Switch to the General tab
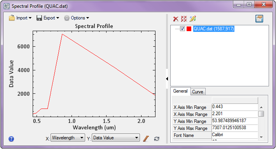Image resolution: width=276 pixels, height=149 pixels. point(180,91)
